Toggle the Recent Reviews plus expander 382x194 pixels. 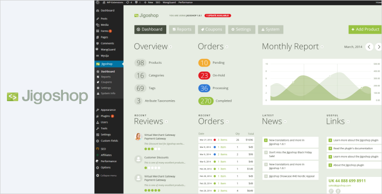[166, 121]
